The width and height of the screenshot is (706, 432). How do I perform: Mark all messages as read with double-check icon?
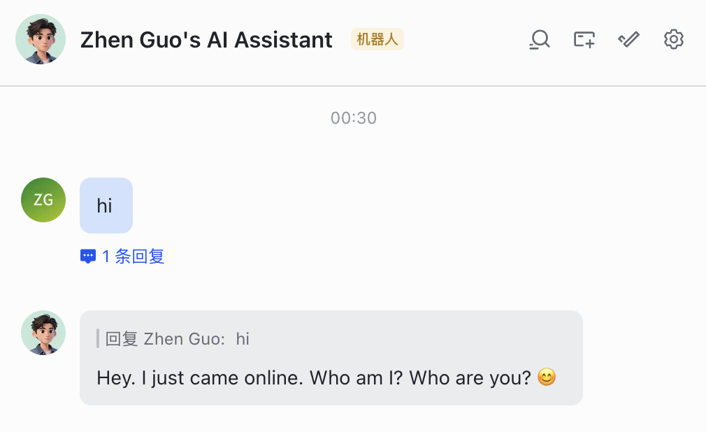pos(628,39)
